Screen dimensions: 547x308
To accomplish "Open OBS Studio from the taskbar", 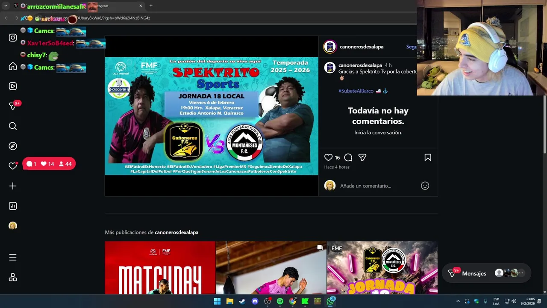I will pyautogui.click(x=268, y=301).
